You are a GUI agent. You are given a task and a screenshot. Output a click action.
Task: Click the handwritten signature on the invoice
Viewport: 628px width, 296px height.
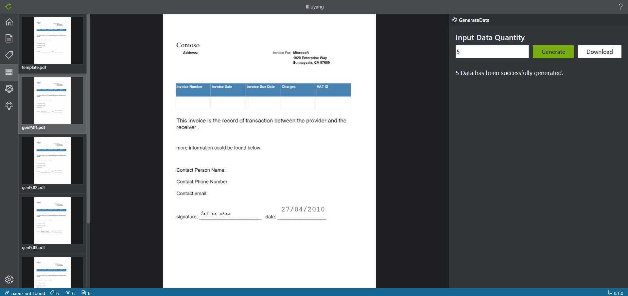point(216,213)
